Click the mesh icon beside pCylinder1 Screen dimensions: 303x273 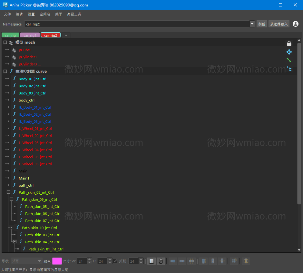pos(14,57)
